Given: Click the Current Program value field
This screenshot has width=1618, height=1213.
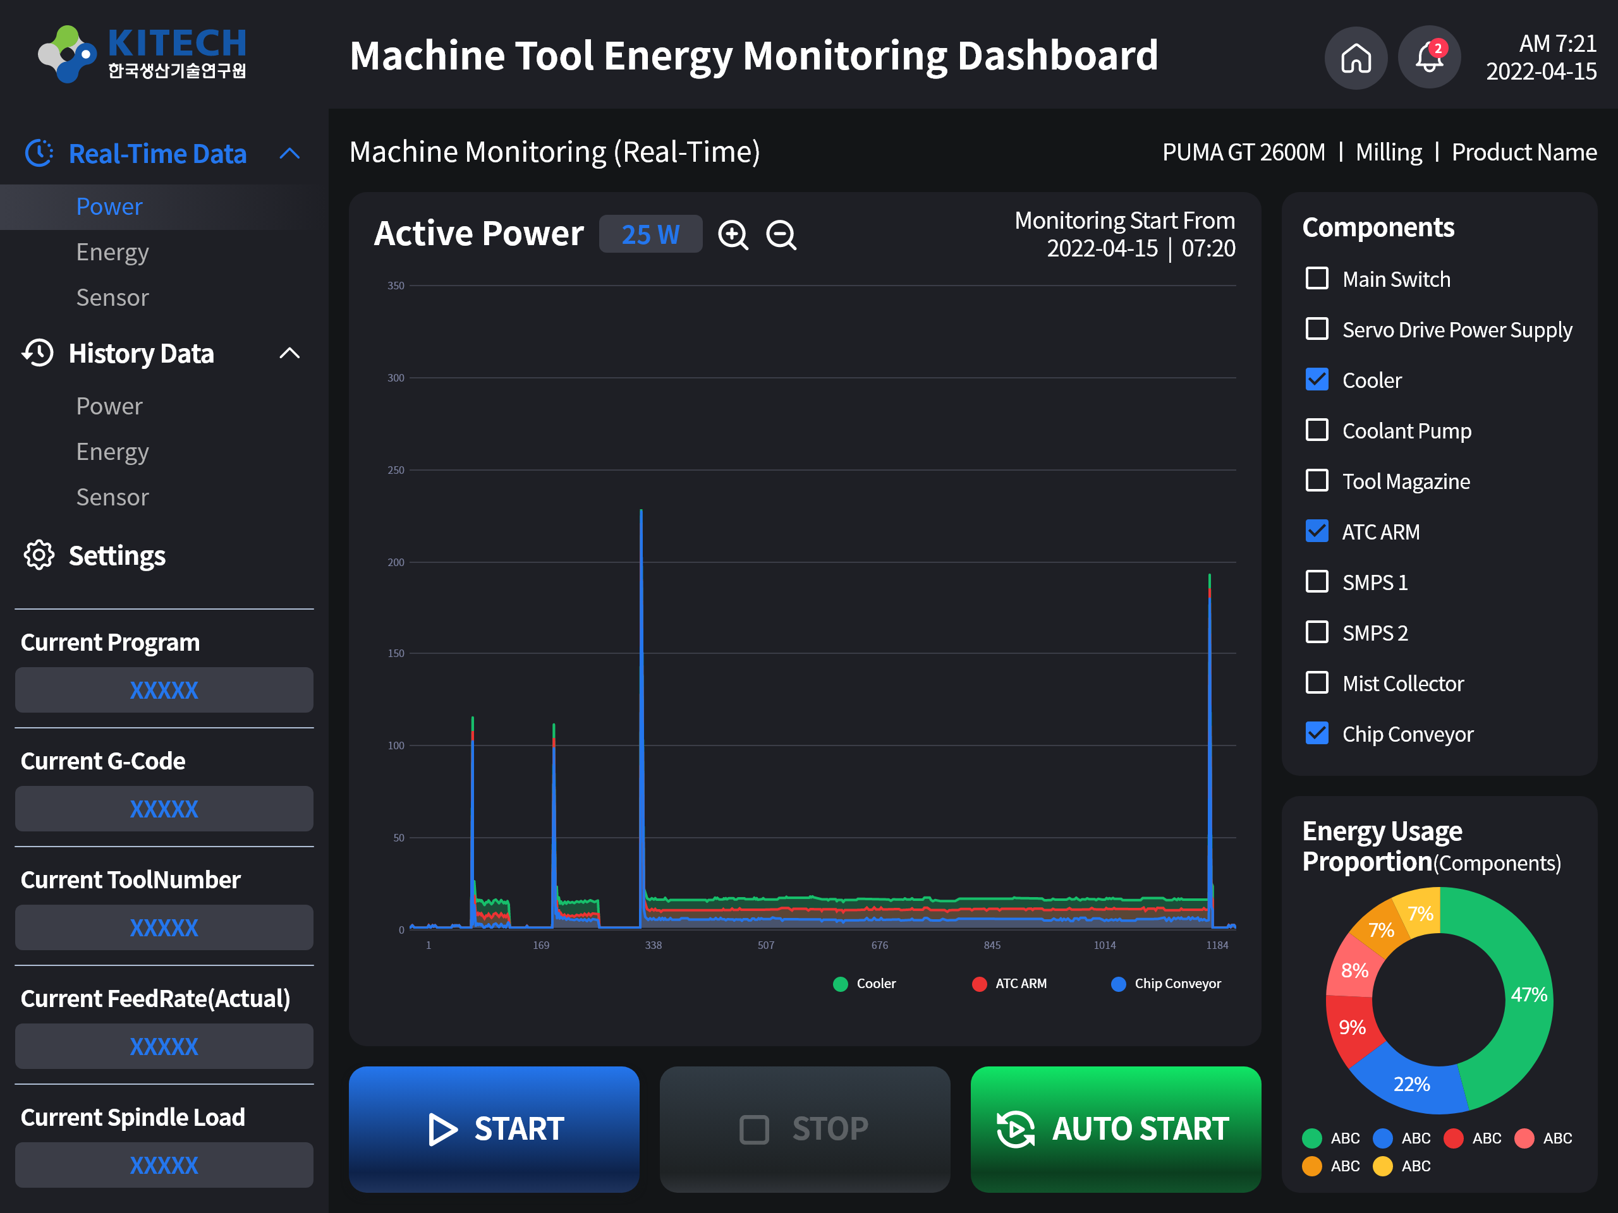Looking at the screenshot, I should [164, 691].
